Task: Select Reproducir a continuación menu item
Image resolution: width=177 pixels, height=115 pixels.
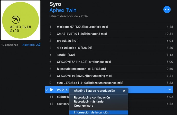Action: [x=92, y=97]
